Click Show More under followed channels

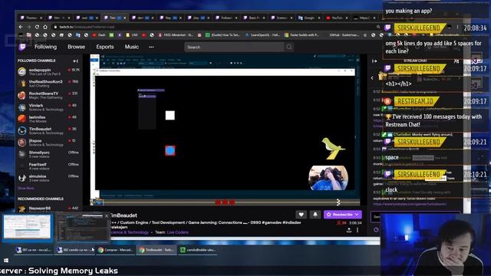coord(26,188)
